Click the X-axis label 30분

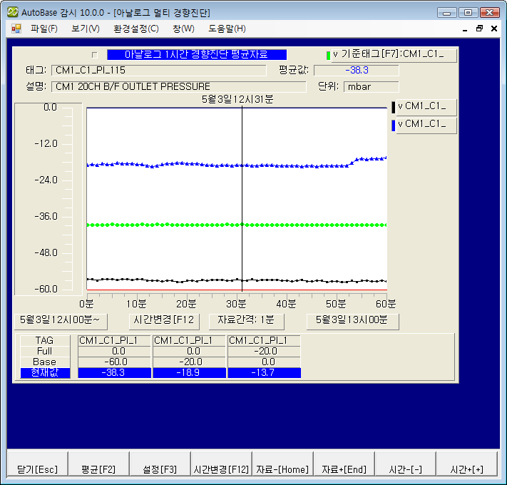(236, 304)
